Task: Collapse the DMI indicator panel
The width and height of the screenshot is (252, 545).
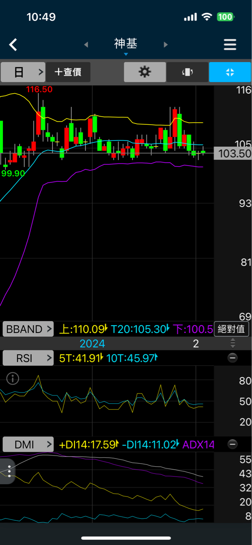Action: (x=232, y=445)
